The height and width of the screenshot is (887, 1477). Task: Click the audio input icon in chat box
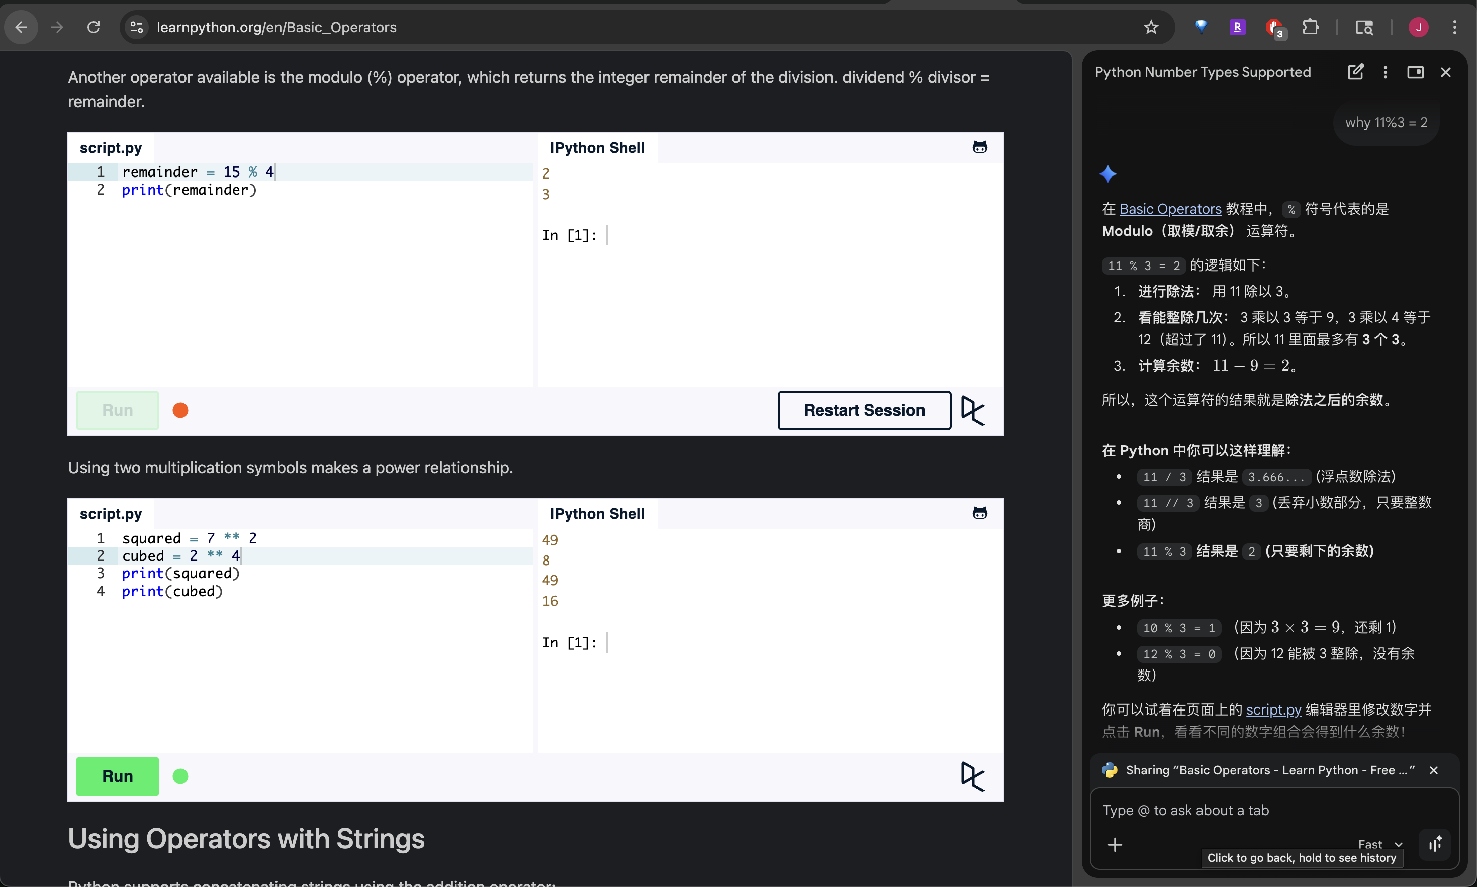pyautogui.click(x=1435, y=844)
